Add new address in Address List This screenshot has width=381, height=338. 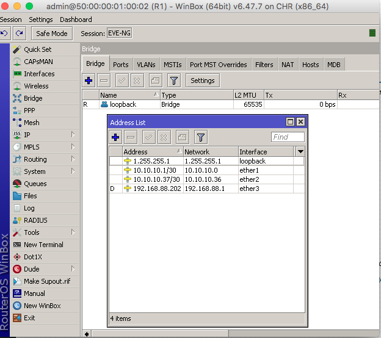[115, 137]
